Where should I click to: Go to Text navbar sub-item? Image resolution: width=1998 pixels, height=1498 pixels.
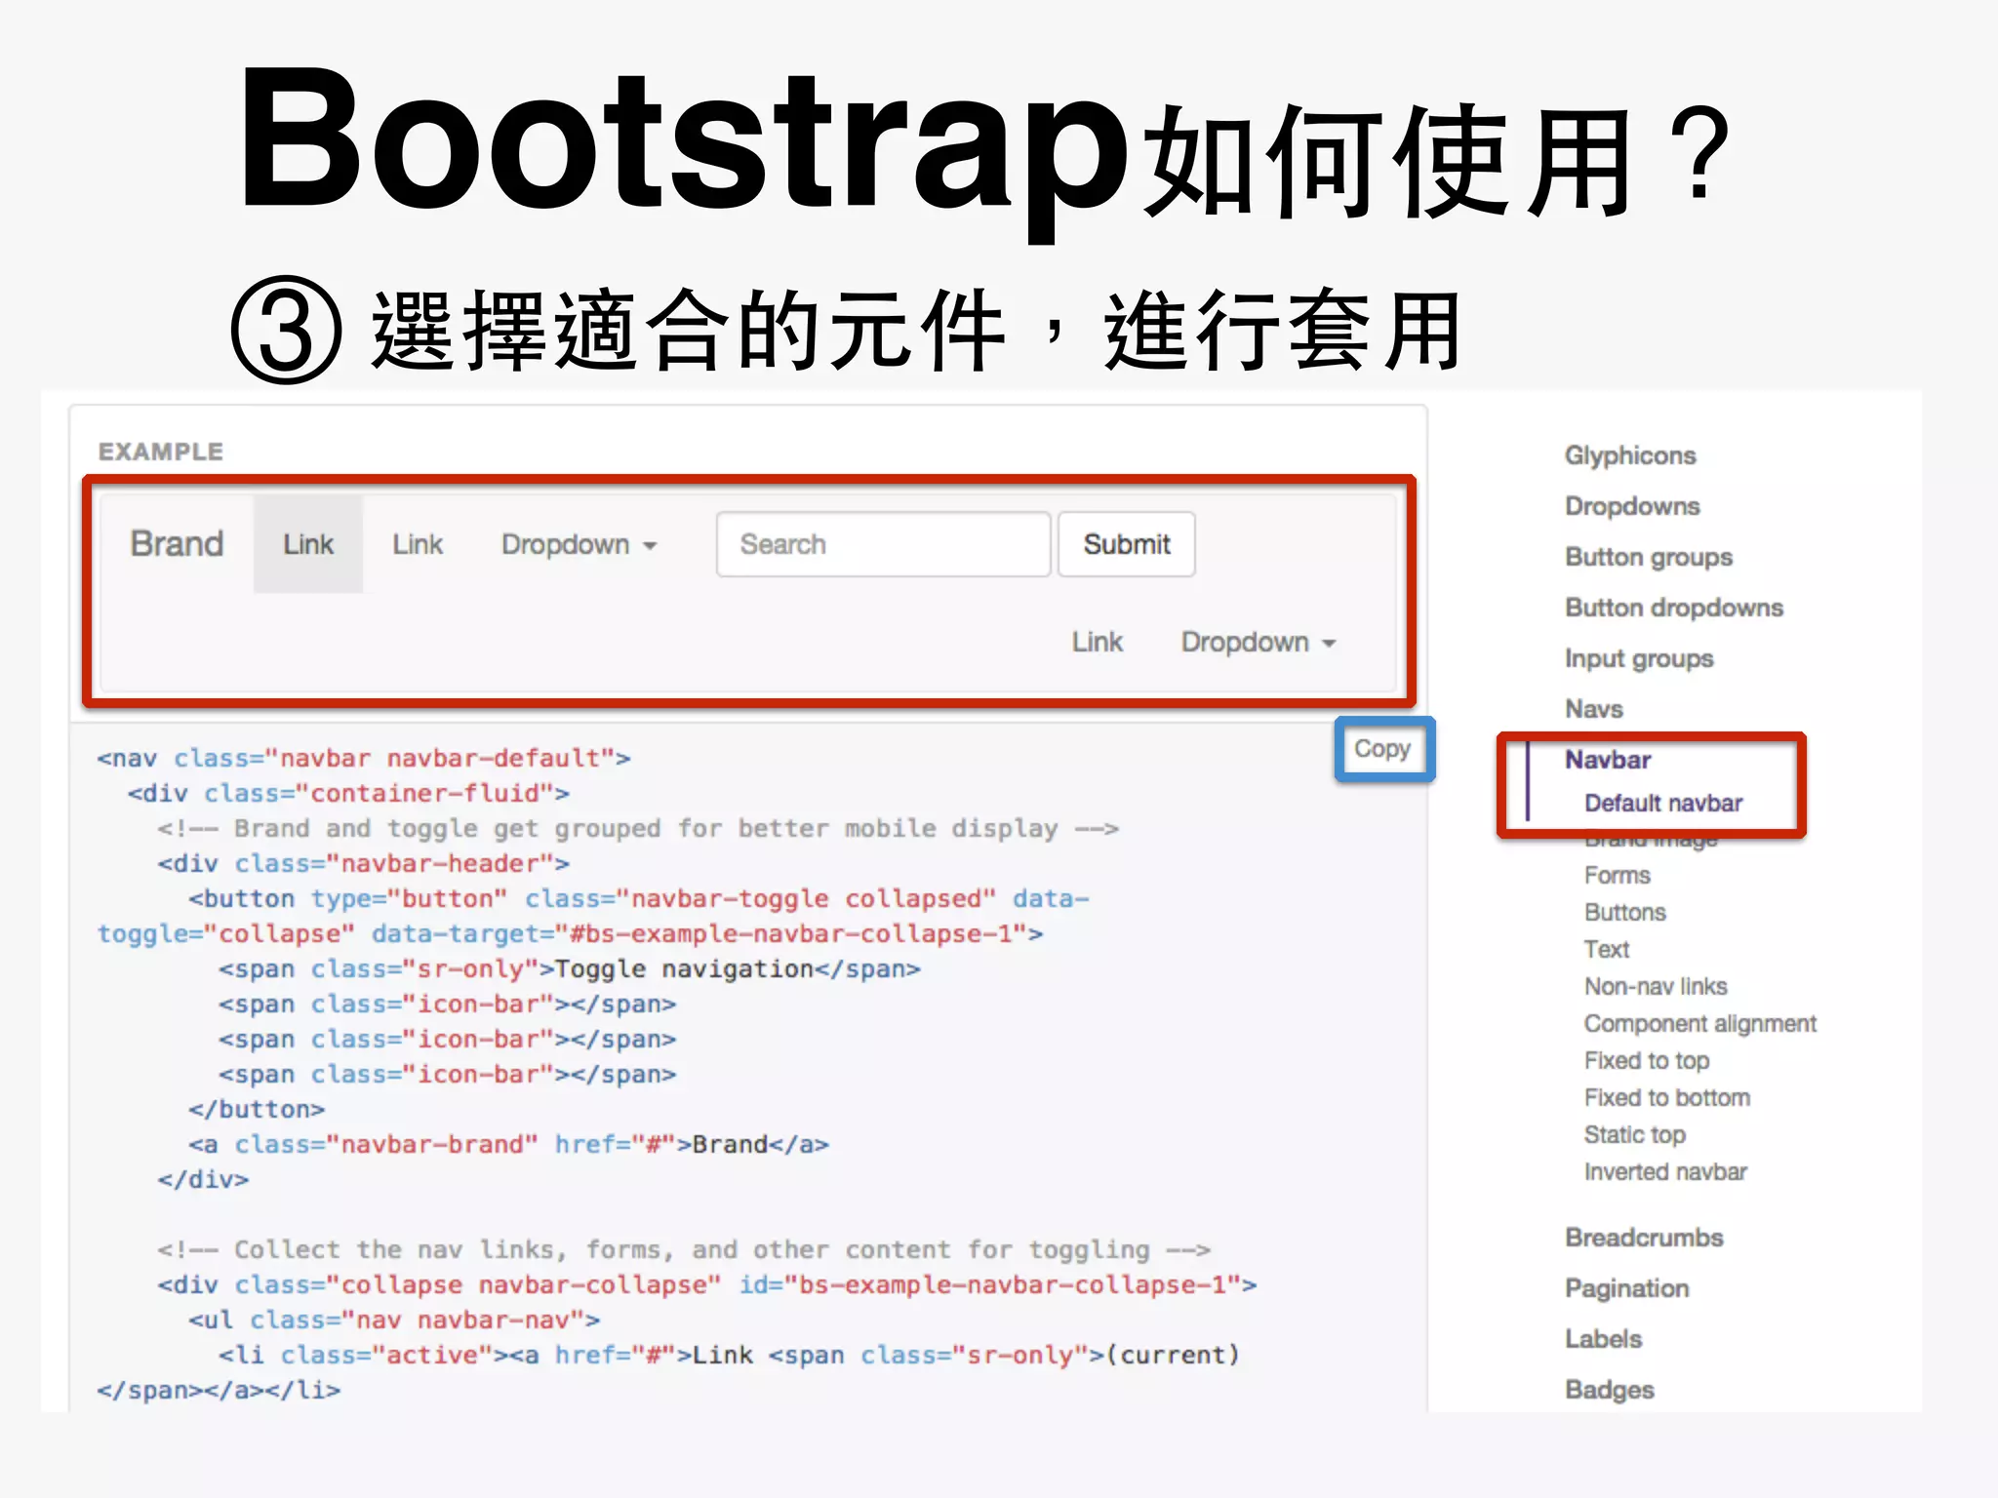(1607, 949)
